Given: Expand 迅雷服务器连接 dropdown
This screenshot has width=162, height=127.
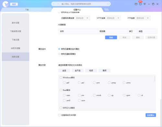Looking at the screenshot, I should pos(82,18).
